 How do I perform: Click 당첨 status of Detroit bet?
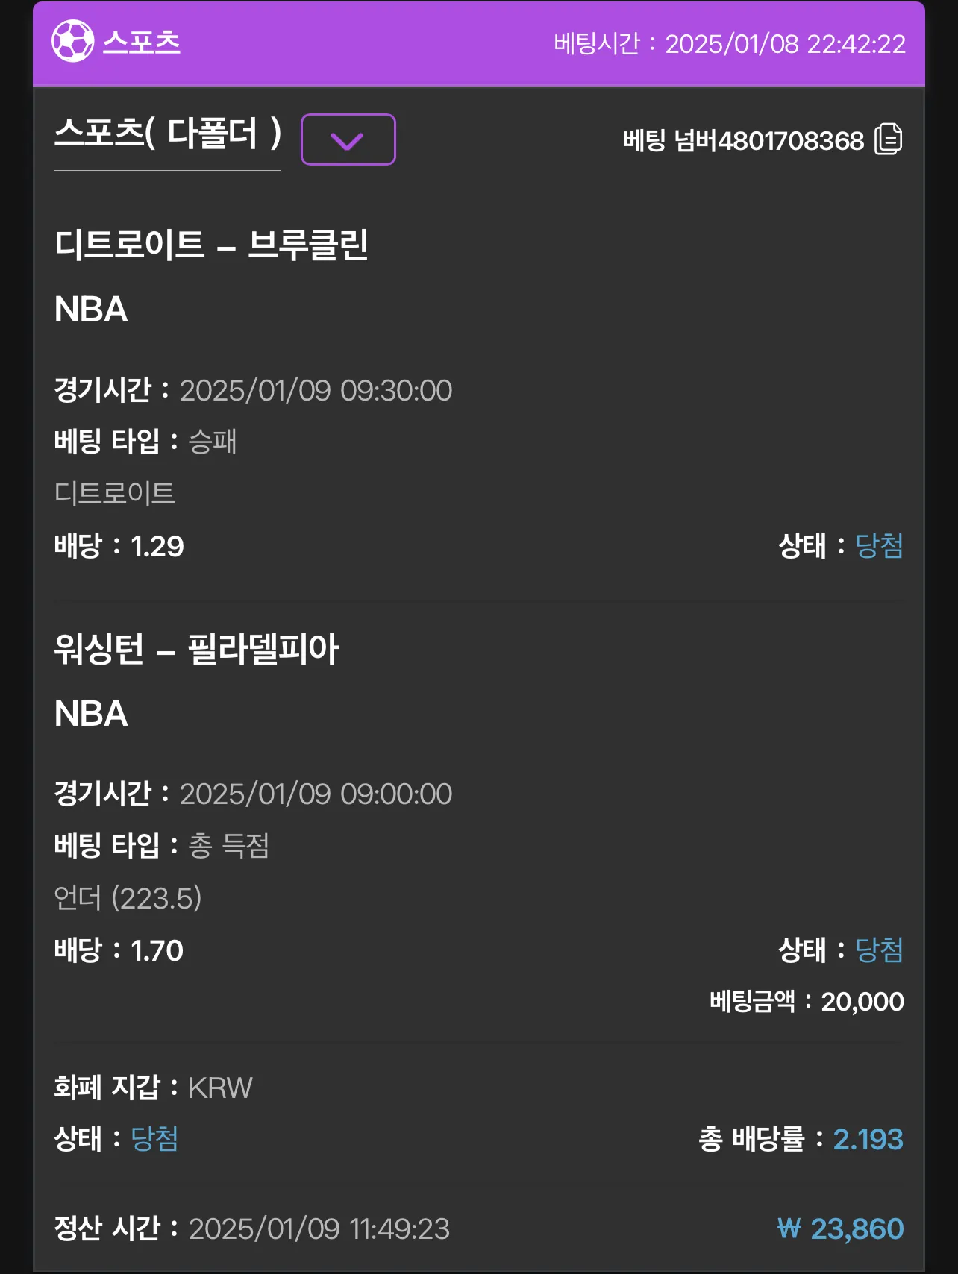pos(879,546)
